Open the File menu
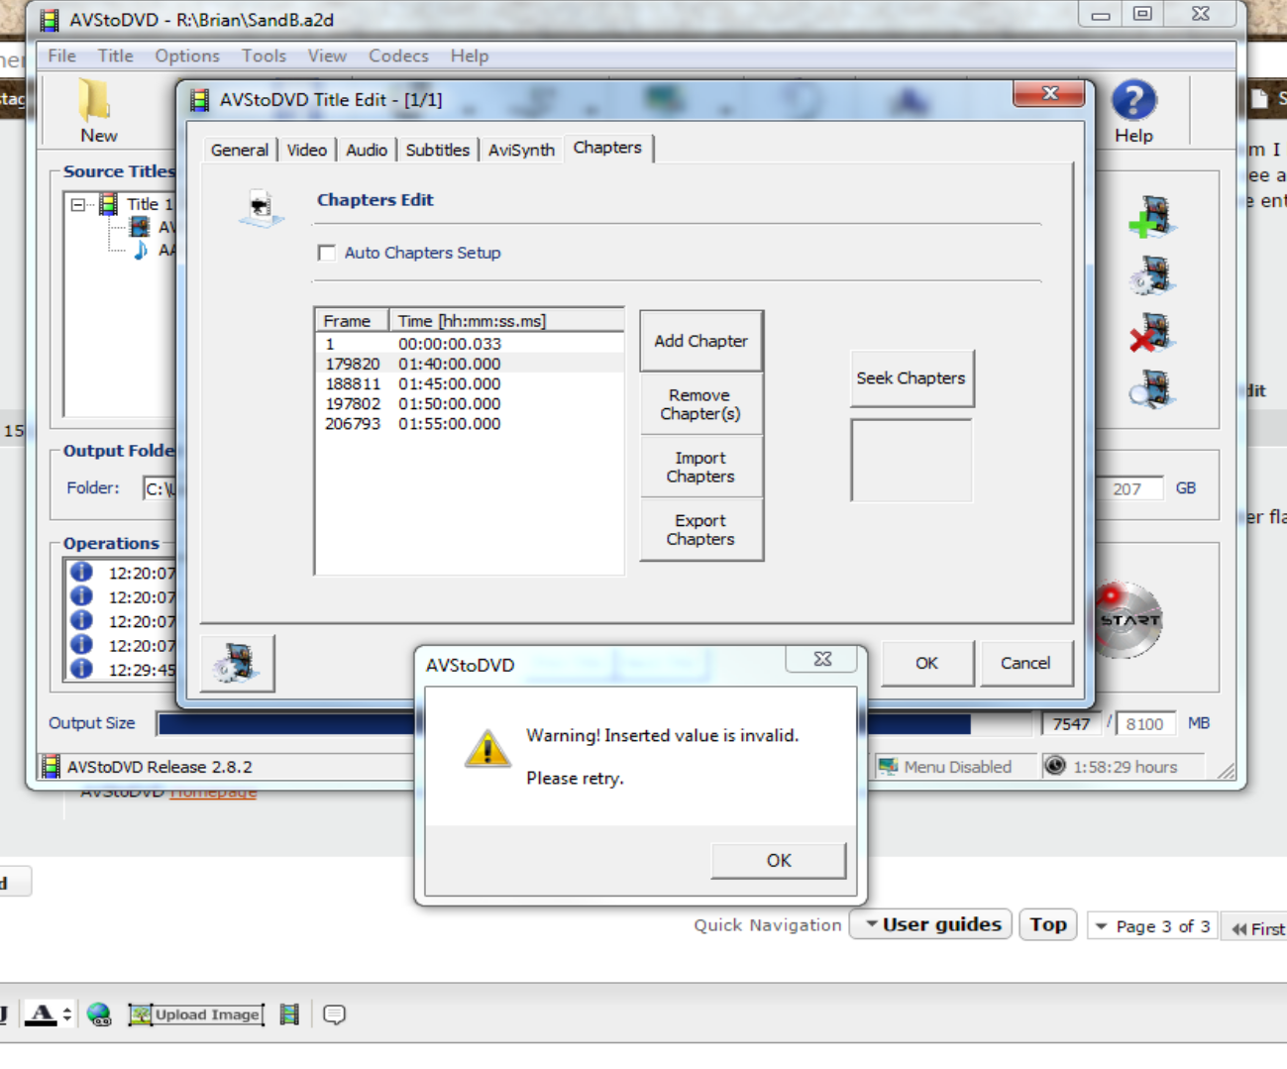Viewport: 1287px width, 1069px height. coord(61,56)
